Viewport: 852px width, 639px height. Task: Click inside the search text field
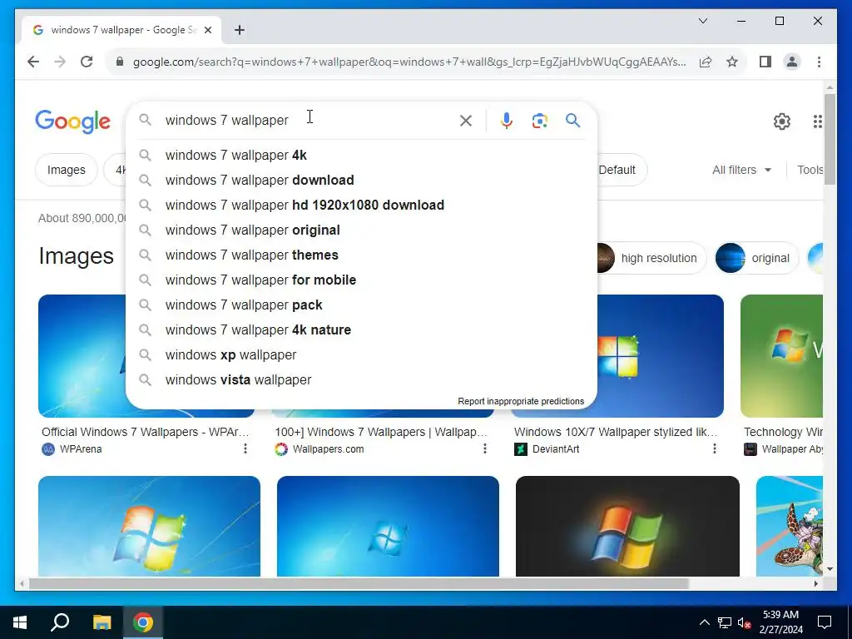(307, 120)
